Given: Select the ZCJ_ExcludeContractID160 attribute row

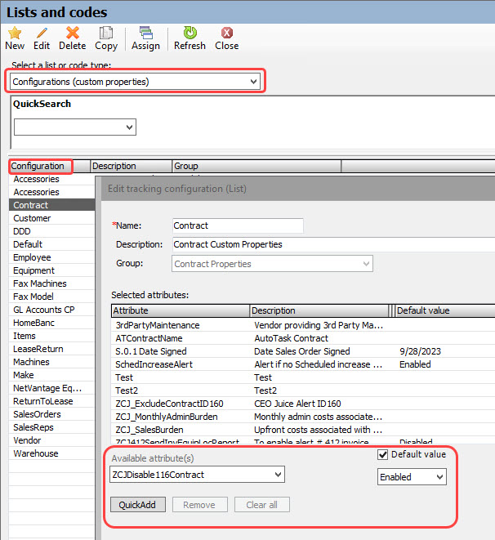Looking at the screenshot, I should pyautogui.click(x=303, y=404).
